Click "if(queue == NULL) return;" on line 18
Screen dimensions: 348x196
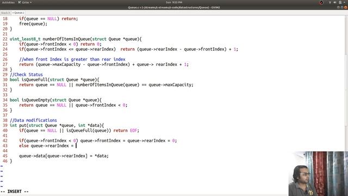[48, 19]
